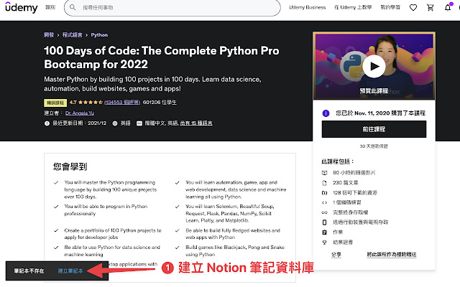Click the bestseller badge

55,103
